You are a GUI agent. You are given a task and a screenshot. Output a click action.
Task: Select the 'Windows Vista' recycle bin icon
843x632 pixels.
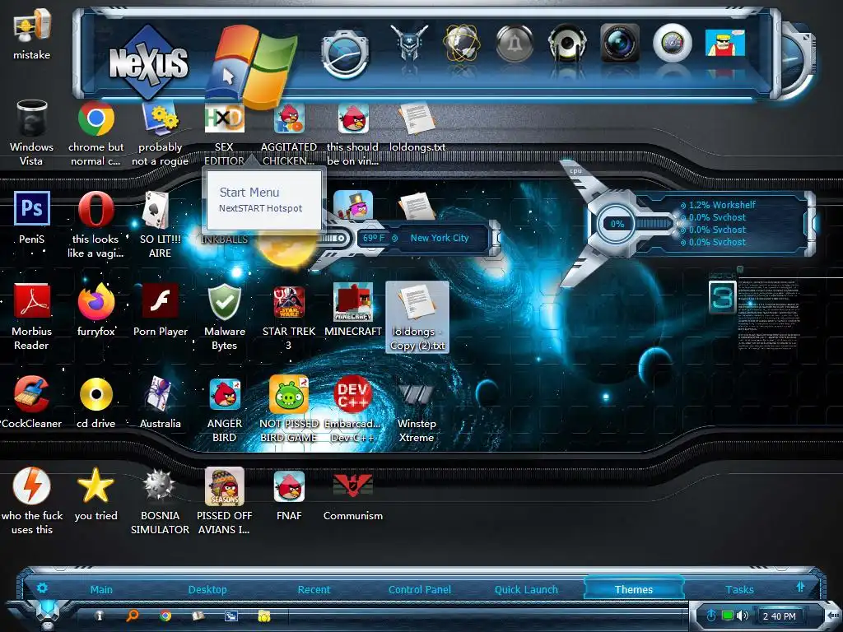pyautogui.click(x=32, y=132)
